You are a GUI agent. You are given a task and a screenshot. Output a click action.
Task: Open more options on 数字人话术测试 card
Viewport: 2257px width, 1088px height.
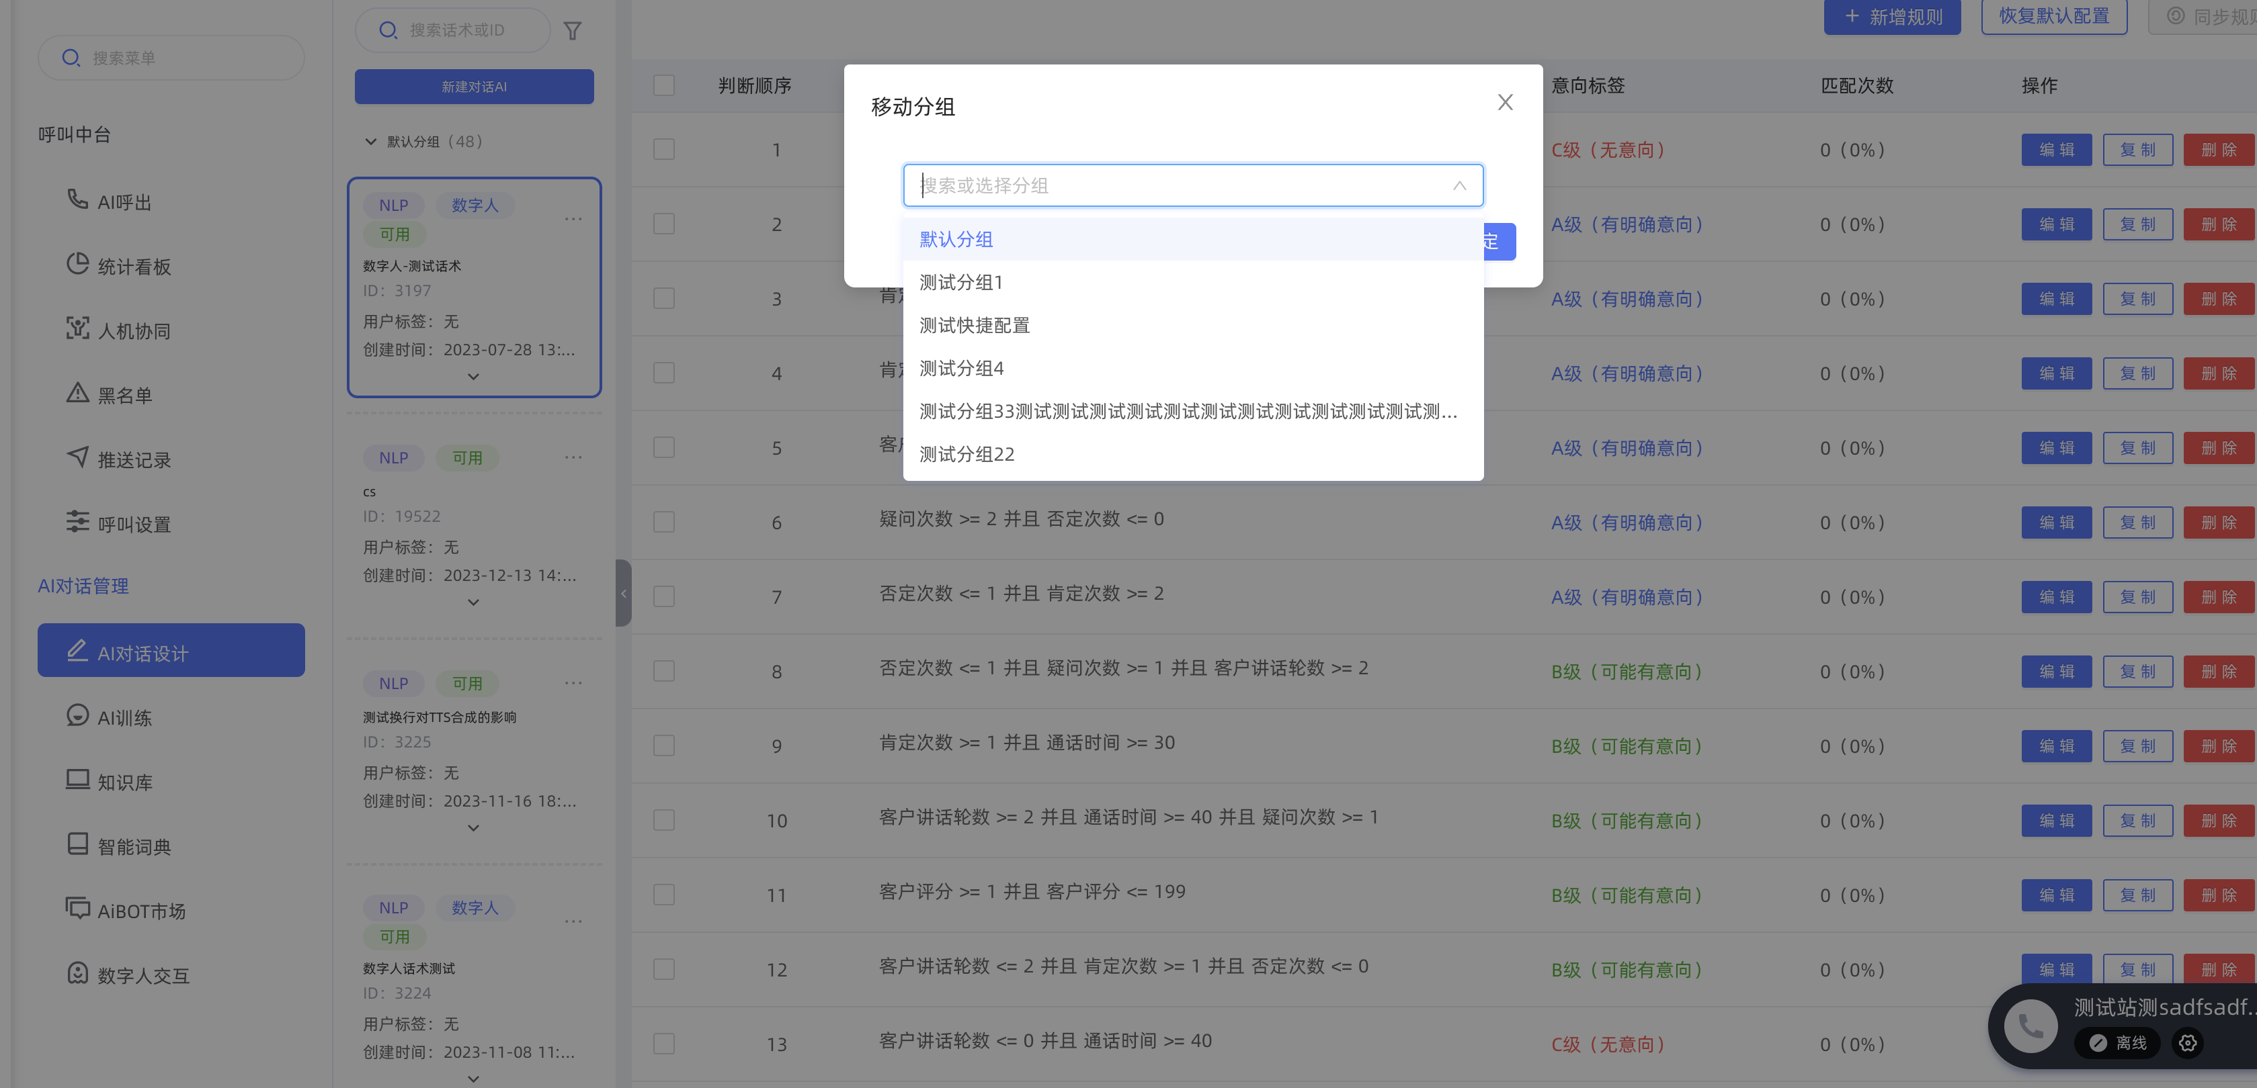573,921
